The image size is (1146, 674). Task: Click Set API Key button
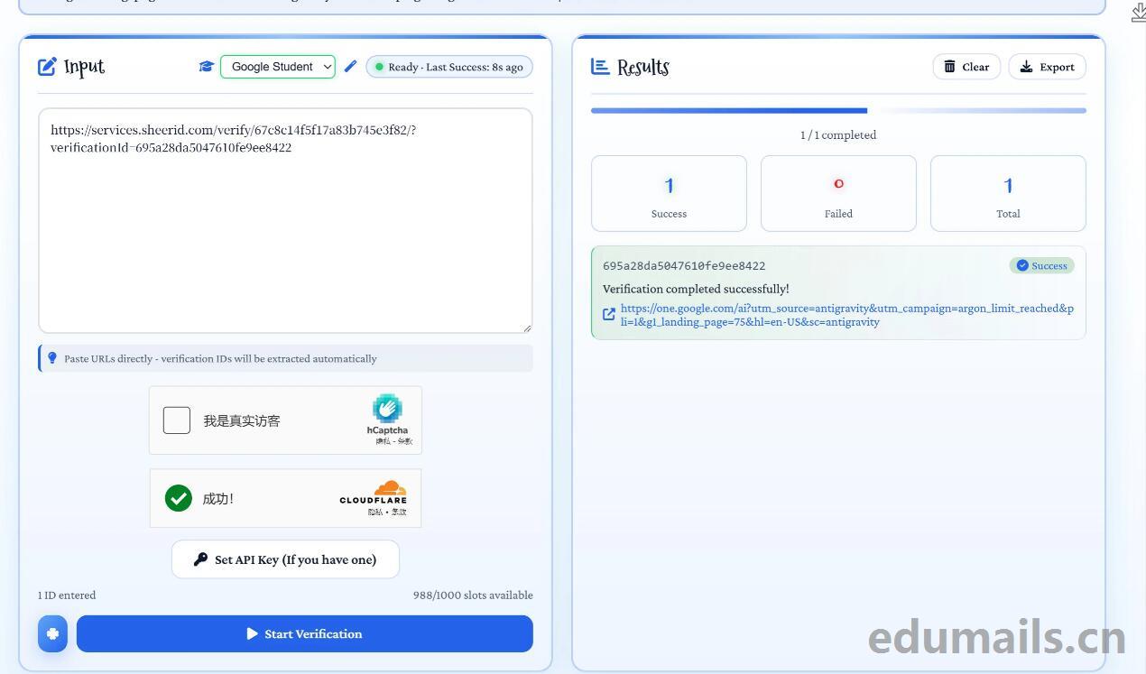pos(285,559)
